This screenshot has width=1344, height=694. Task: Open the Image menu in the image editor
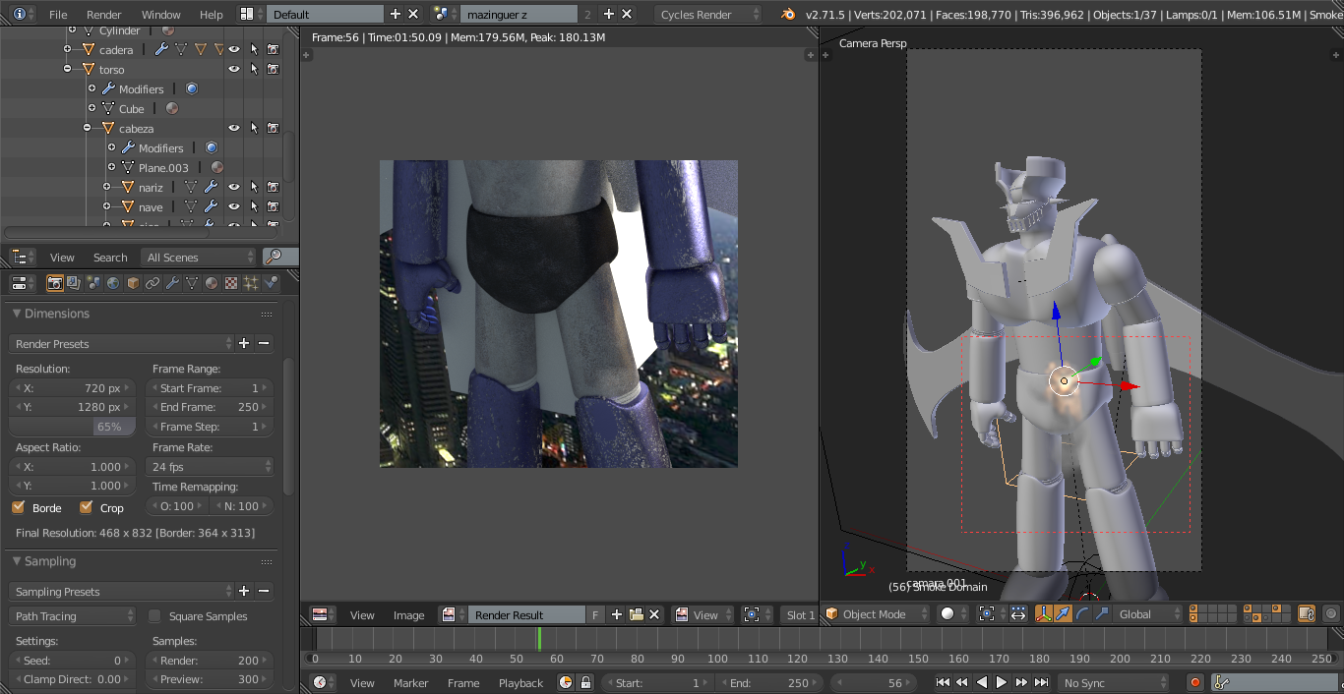[x=409, y=615]
